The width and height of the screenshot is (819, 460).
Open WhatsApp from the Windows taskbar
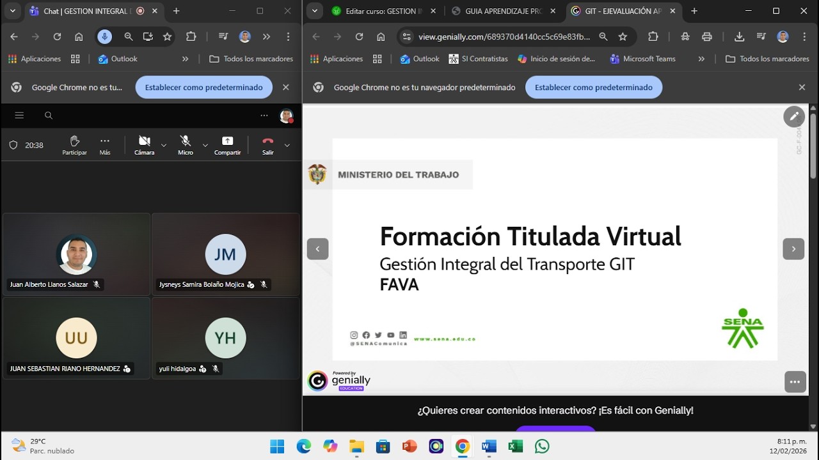pos(542,446)
